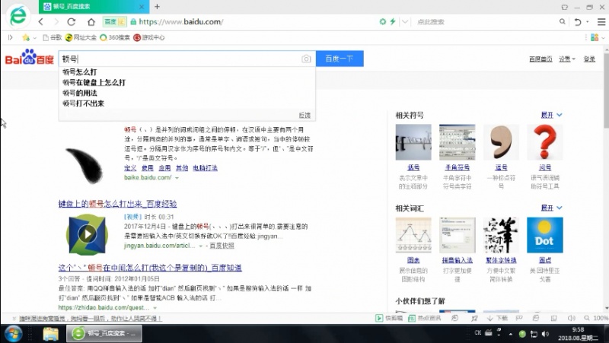Image resolution: width=609 pixels, height=343 pixels.
Task: Open the 电脑打法 baike sublink
Action: [205, 168]
